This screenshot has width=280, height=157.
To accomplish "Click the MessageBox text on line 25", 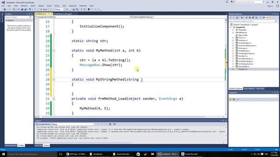I will [90, 65].
